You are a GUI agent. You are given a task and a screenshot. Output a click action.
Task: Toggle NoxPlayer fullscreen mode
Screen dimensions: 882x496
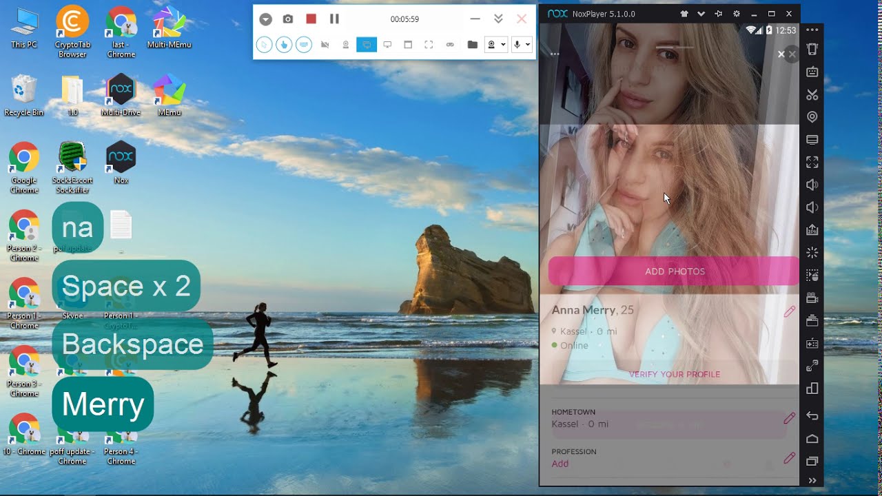pyautogui.click(x=812, y=163)
